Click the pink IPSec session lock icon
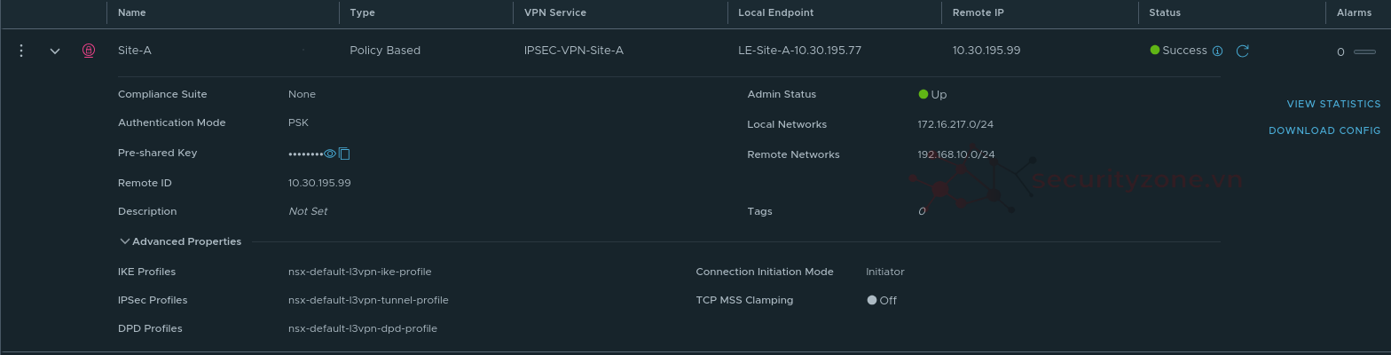Viewport: 1391px width, 355px height. point(89,51)
